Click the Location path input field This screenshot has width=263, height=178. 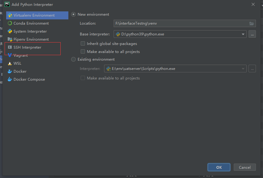pos(185,23)
